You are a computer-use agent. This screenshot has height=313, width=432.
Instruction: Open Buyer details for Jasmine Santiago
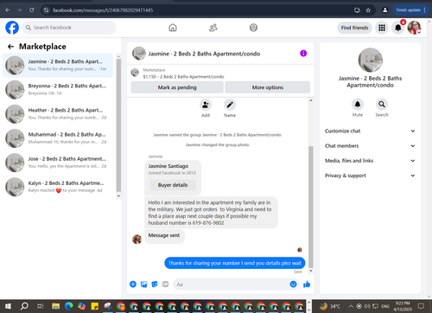tap(173, 185)
